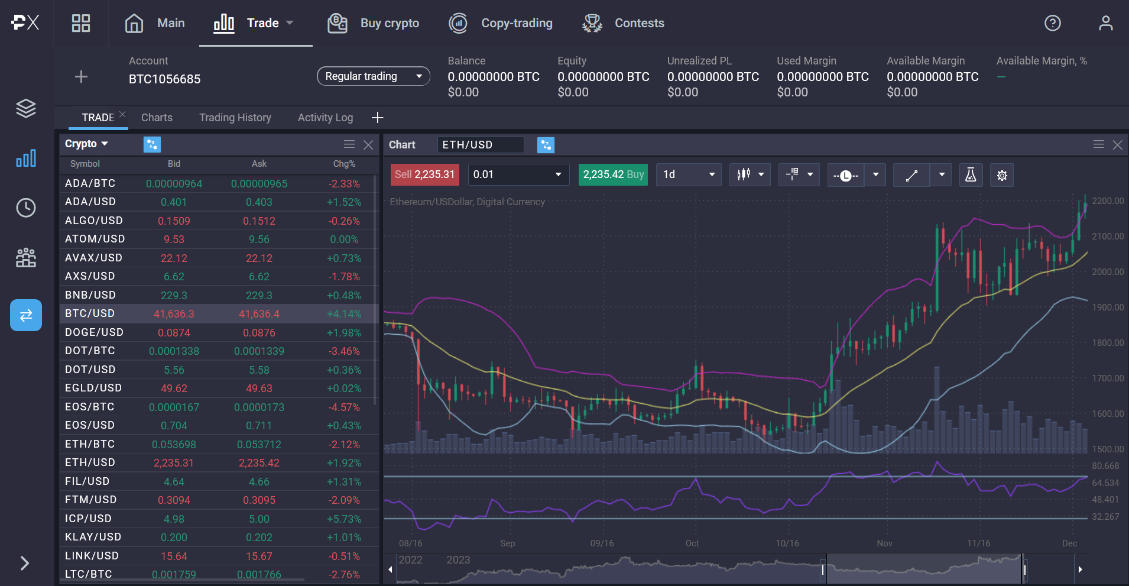Open the clock history sidebar icon
The height and width of the screenshot is (586, 1129).
[x=26, y=208]
